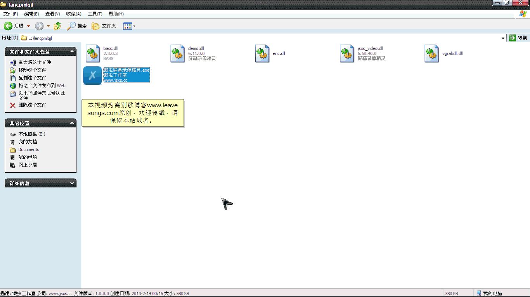This screenshot has height=297, width=530.
Task: Open the 工具(T) menu
Action: (95, 14)
